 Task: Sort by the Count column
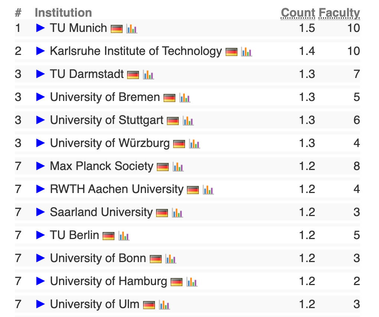coord(298,12)
